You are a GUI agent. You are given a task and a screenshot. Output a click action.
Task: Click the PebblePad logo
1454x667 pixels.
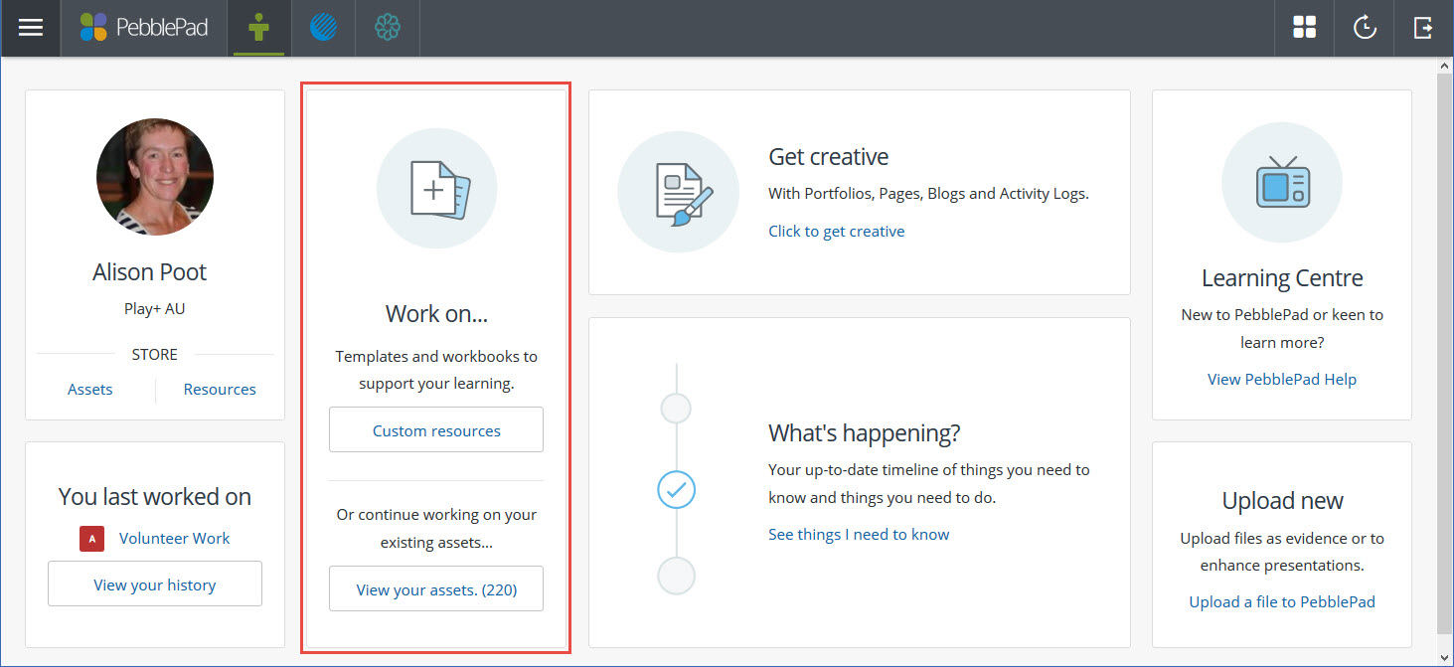pyautogui.click(x=144, y=28)
